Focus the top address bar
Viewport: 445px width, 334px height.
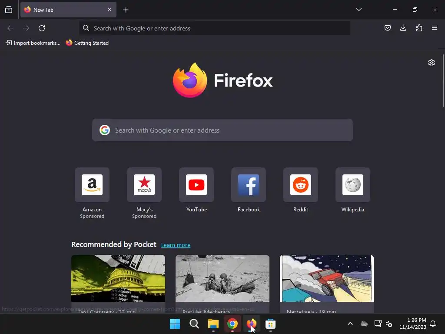215,28
